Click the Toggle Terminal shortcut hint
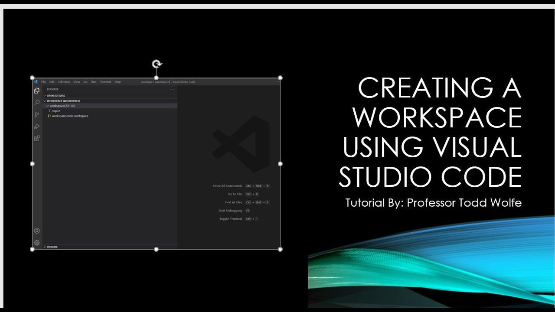The image size is (555, 312). (x=238, y=219)
